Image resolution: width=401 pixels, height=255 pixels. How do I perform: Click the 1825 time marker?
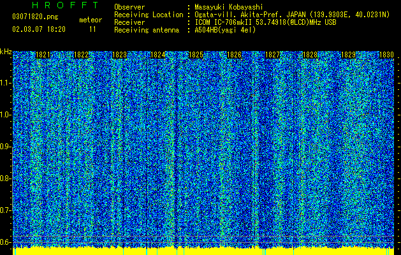point(196,55)
